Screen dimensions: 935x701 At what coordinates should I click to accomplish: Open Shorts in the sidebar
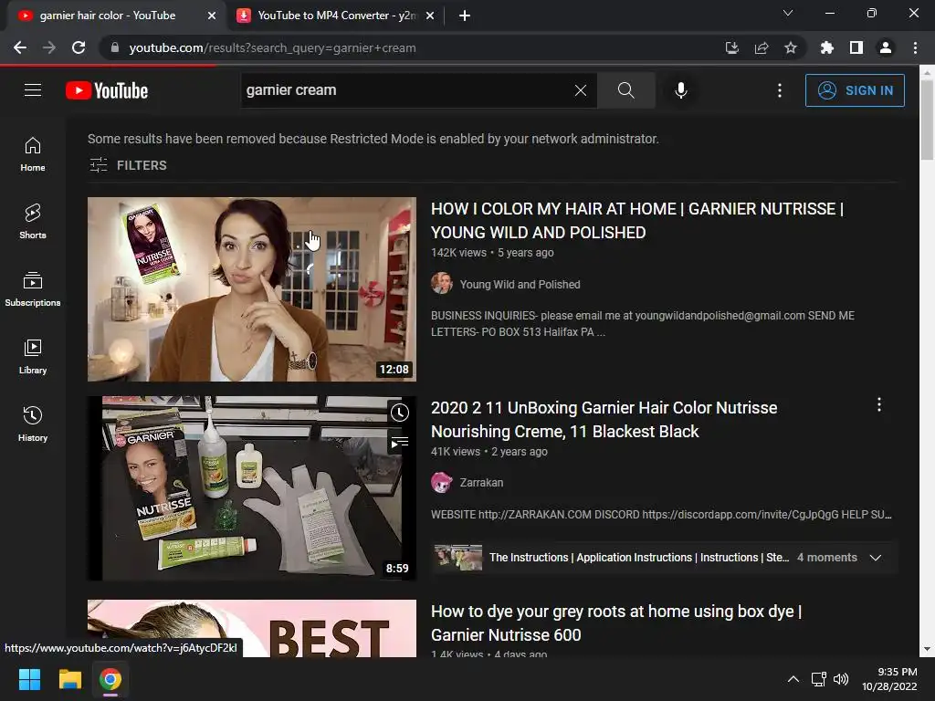33,222
